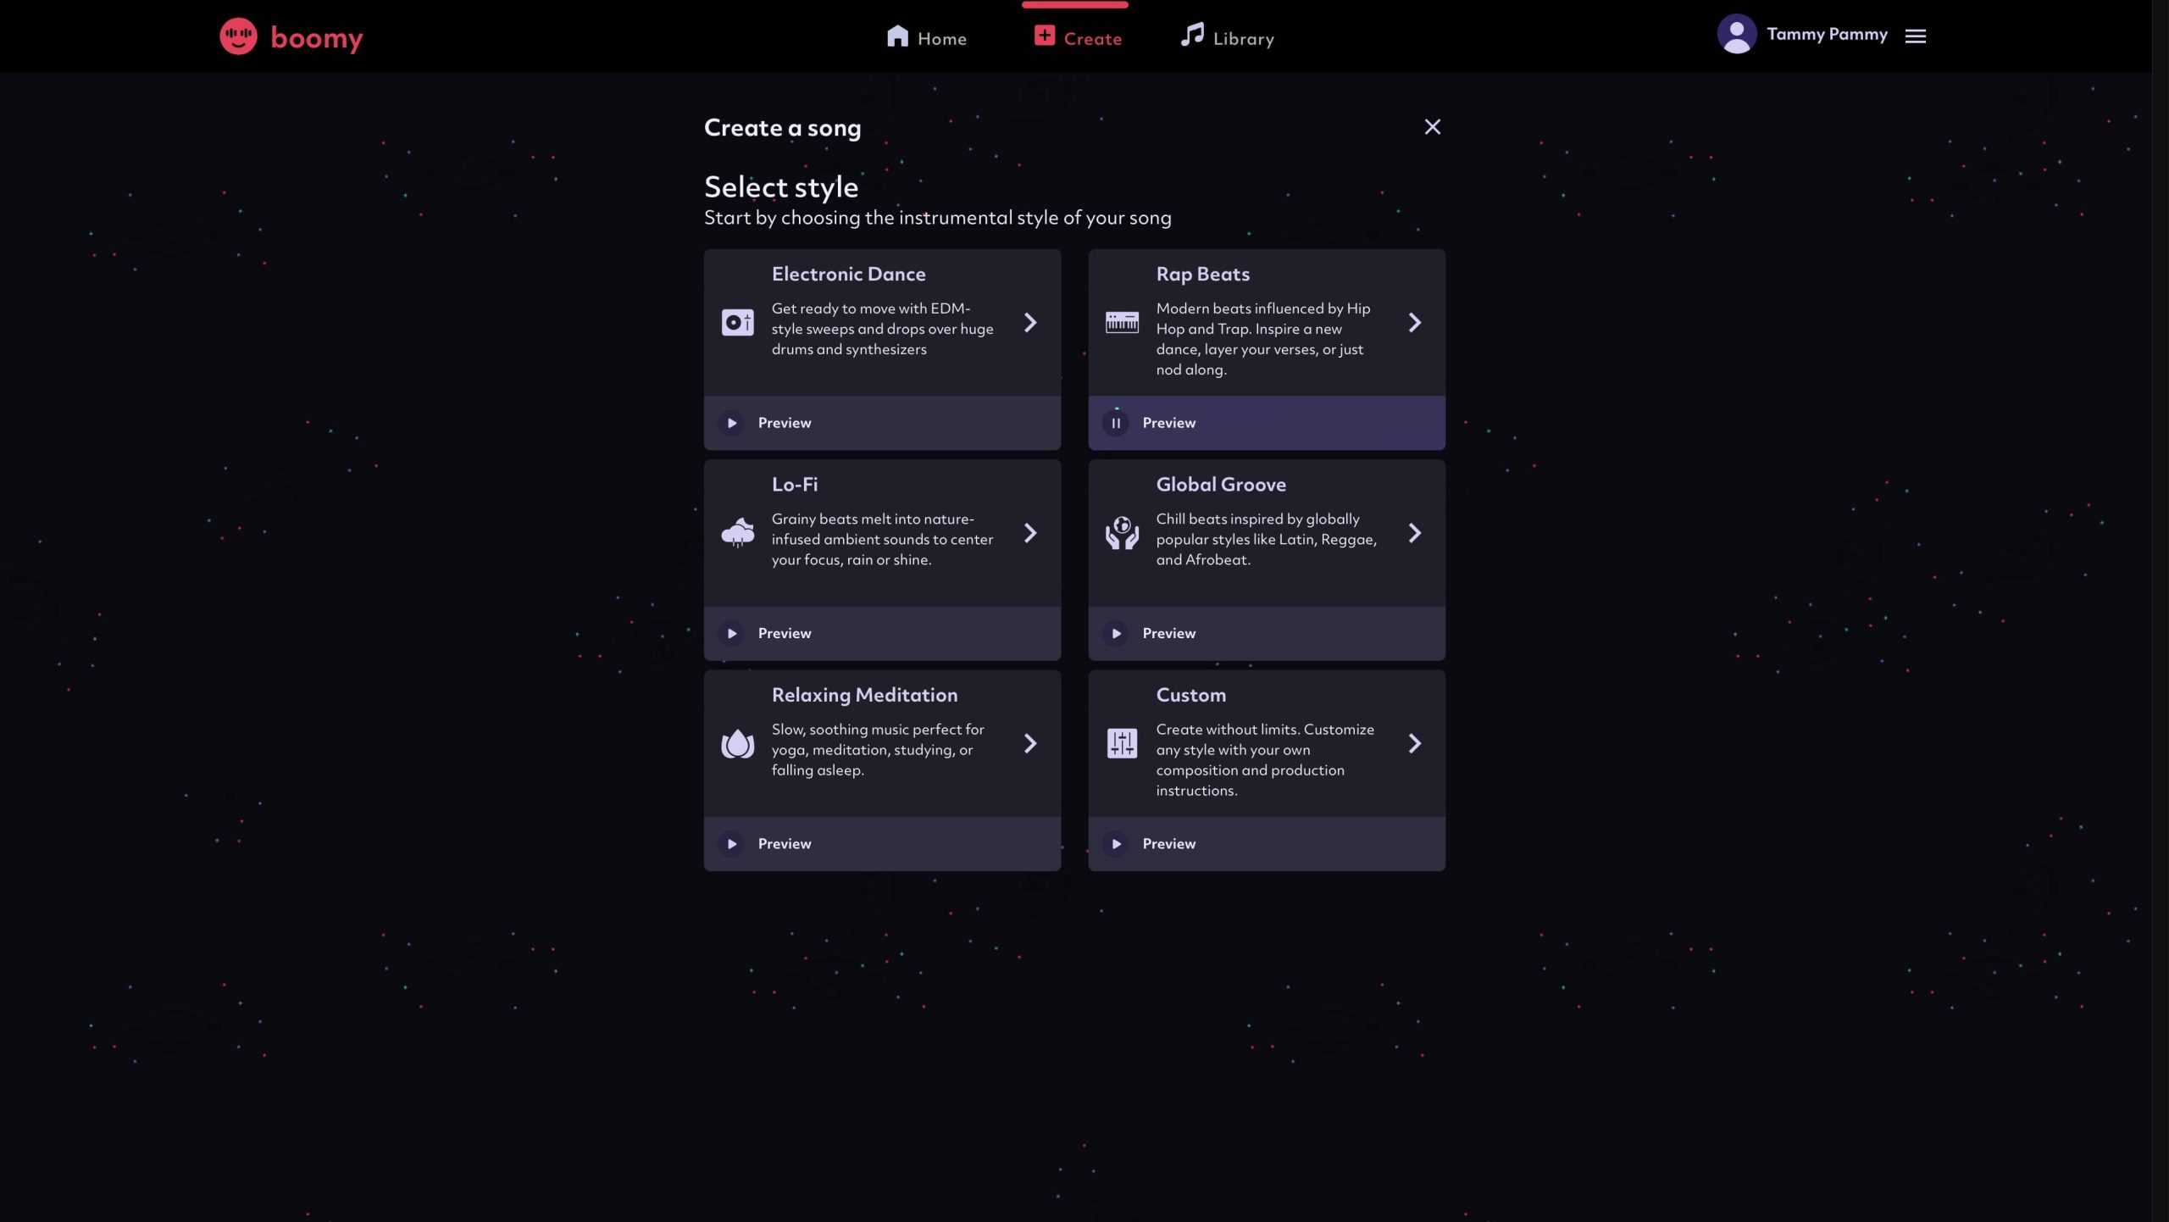Viewport: 2169px width, 1222px height.
Task: Click the Lo-Fi rain cloud icon
Action: [x=737, y=532]
